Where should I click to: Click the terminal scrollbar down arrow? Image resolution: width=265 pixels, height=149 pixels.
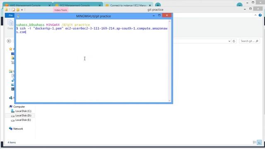[x=169, y=101]
